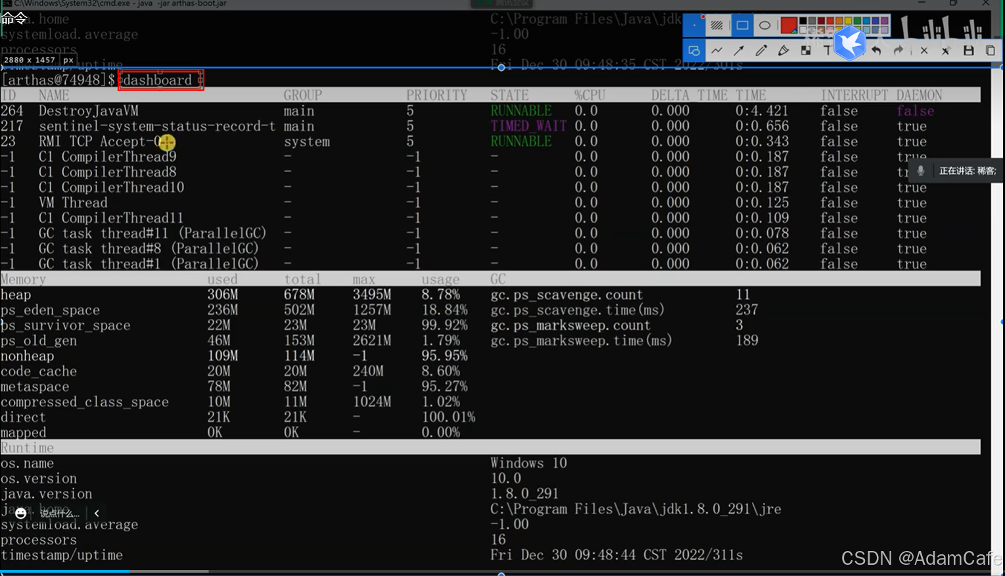Redo the annotation

[x=899, y=51]
